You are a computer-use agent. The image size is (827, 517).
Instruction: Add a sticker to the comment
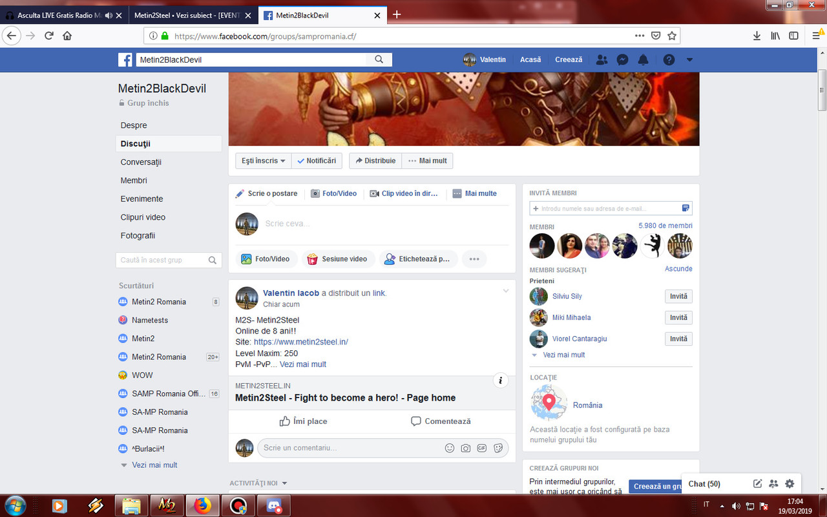[x=498, y=447]
